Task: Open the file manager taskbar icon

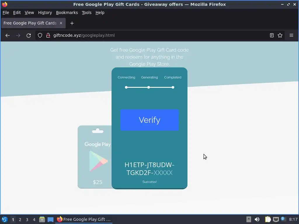Action: pyautogui.click(x=42, y=219)
